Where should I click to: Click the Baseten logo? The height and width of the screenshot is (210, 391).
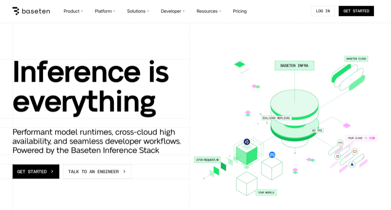(x=31, y=11)
